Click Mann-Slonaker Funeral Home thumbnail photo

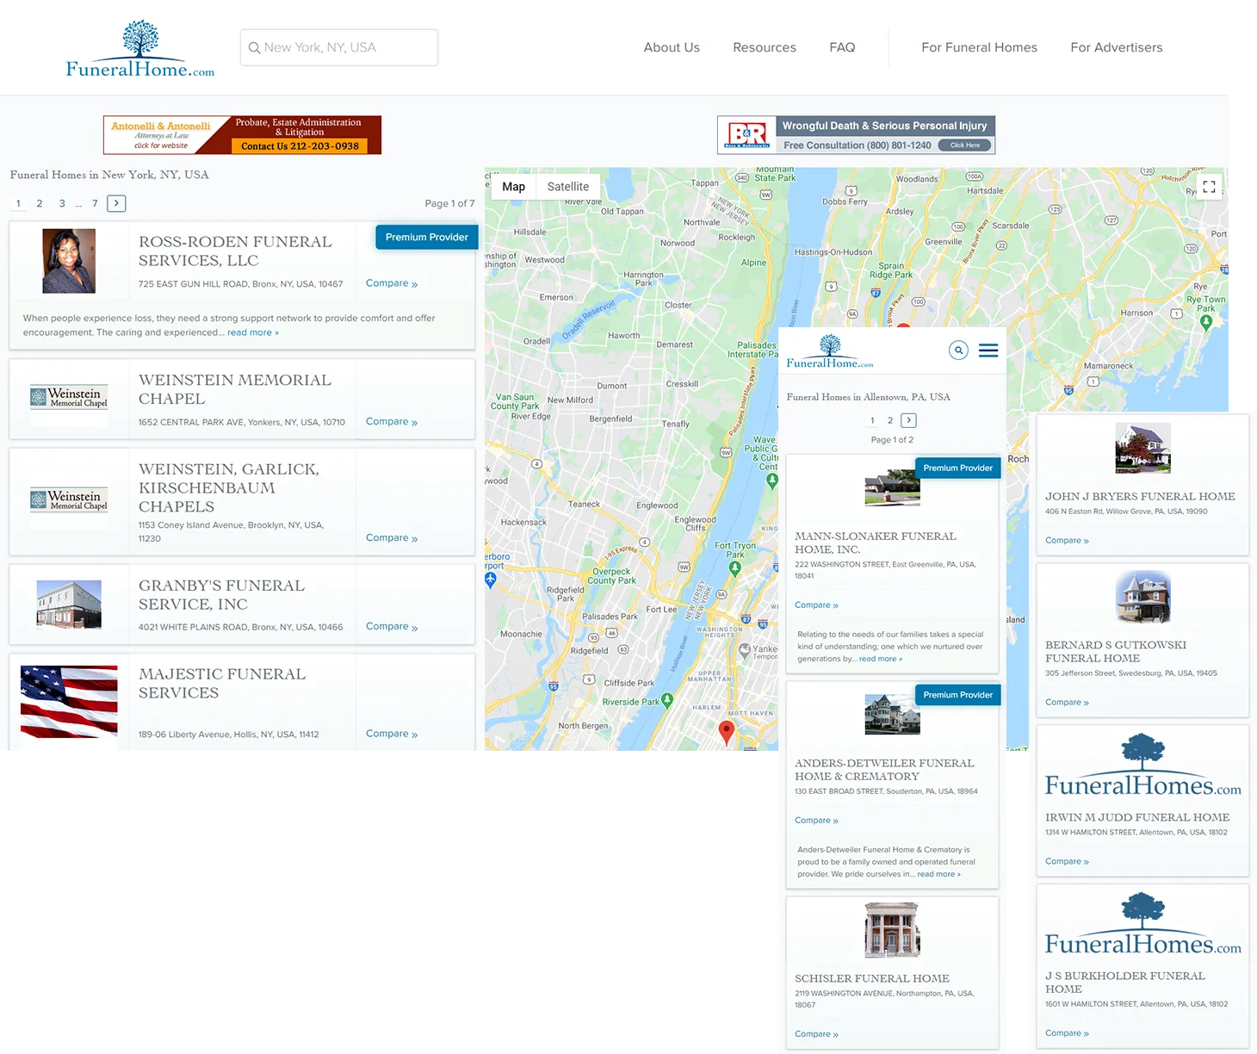892,487
